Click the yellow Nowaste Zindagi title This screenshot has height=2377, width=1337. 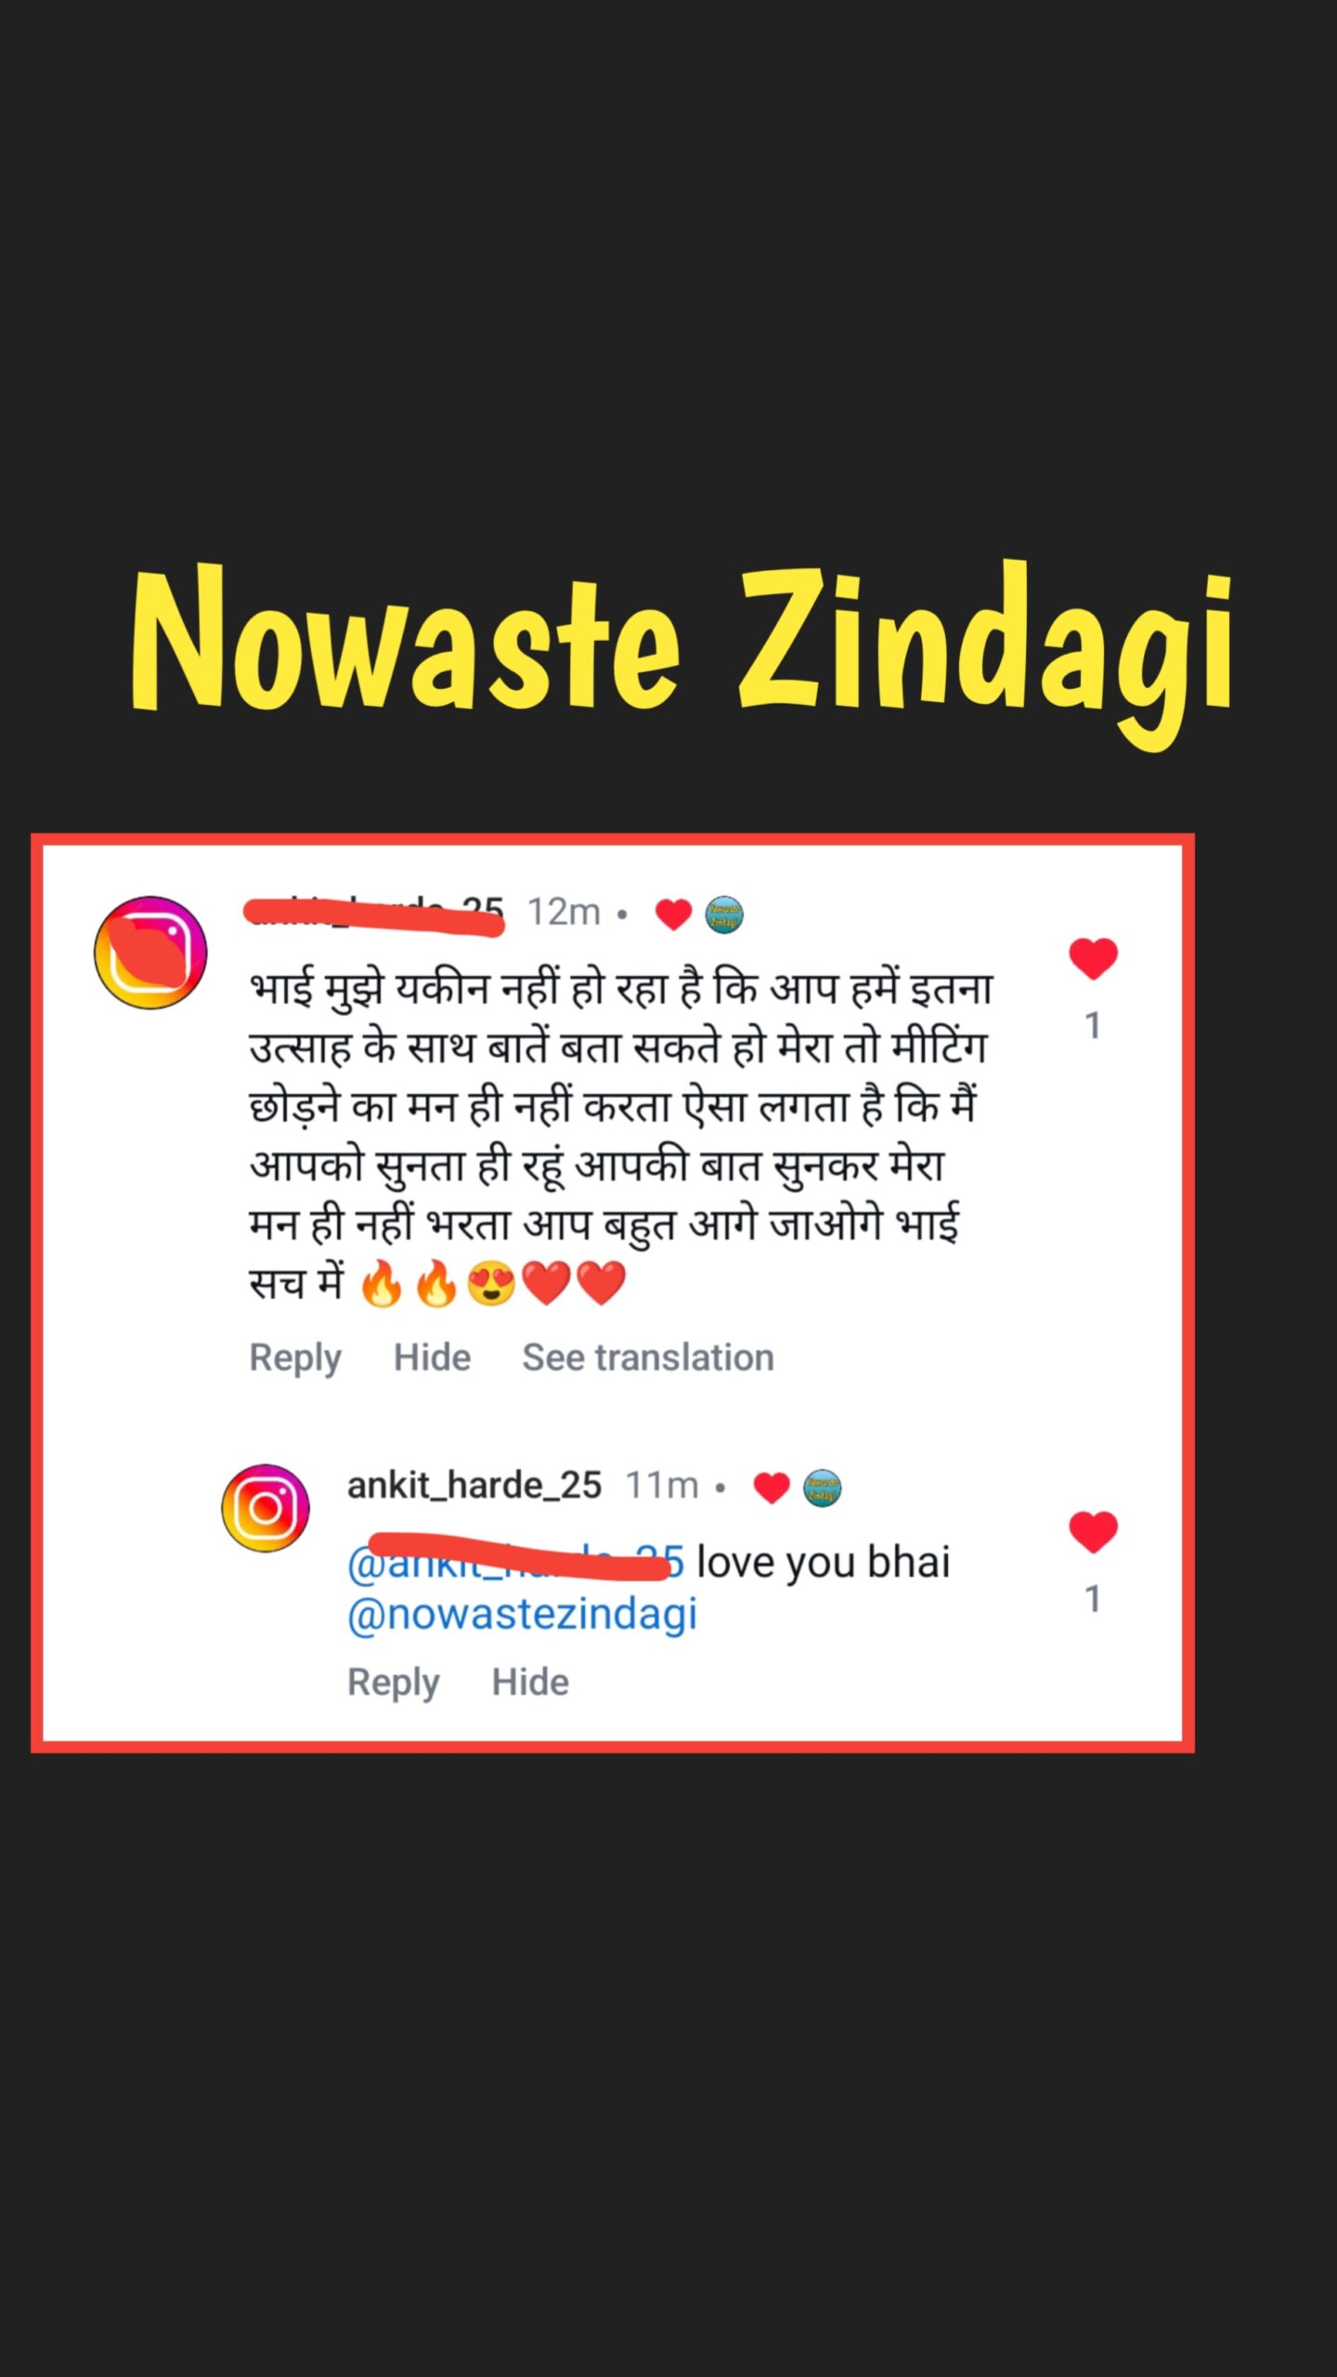(682, 650)
